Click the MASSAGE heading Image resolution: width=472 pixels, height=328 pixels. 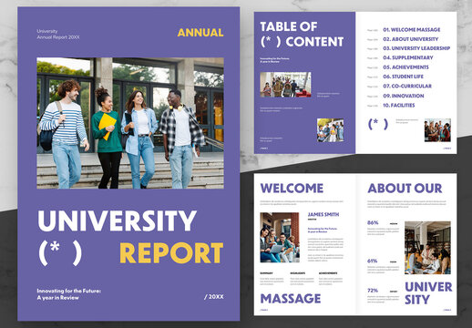coord(291,299)
